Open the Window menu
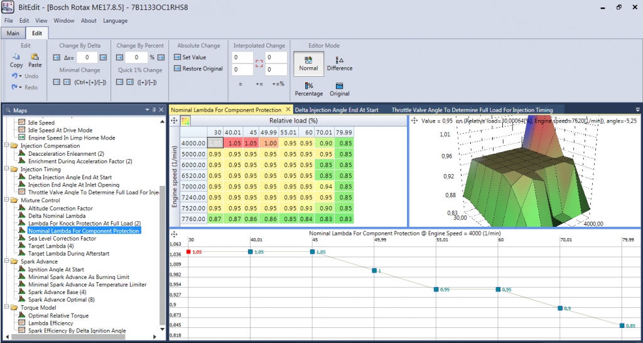Image resolution: width=643 pixels, height=343 pixels. click(x=64, y=21)
